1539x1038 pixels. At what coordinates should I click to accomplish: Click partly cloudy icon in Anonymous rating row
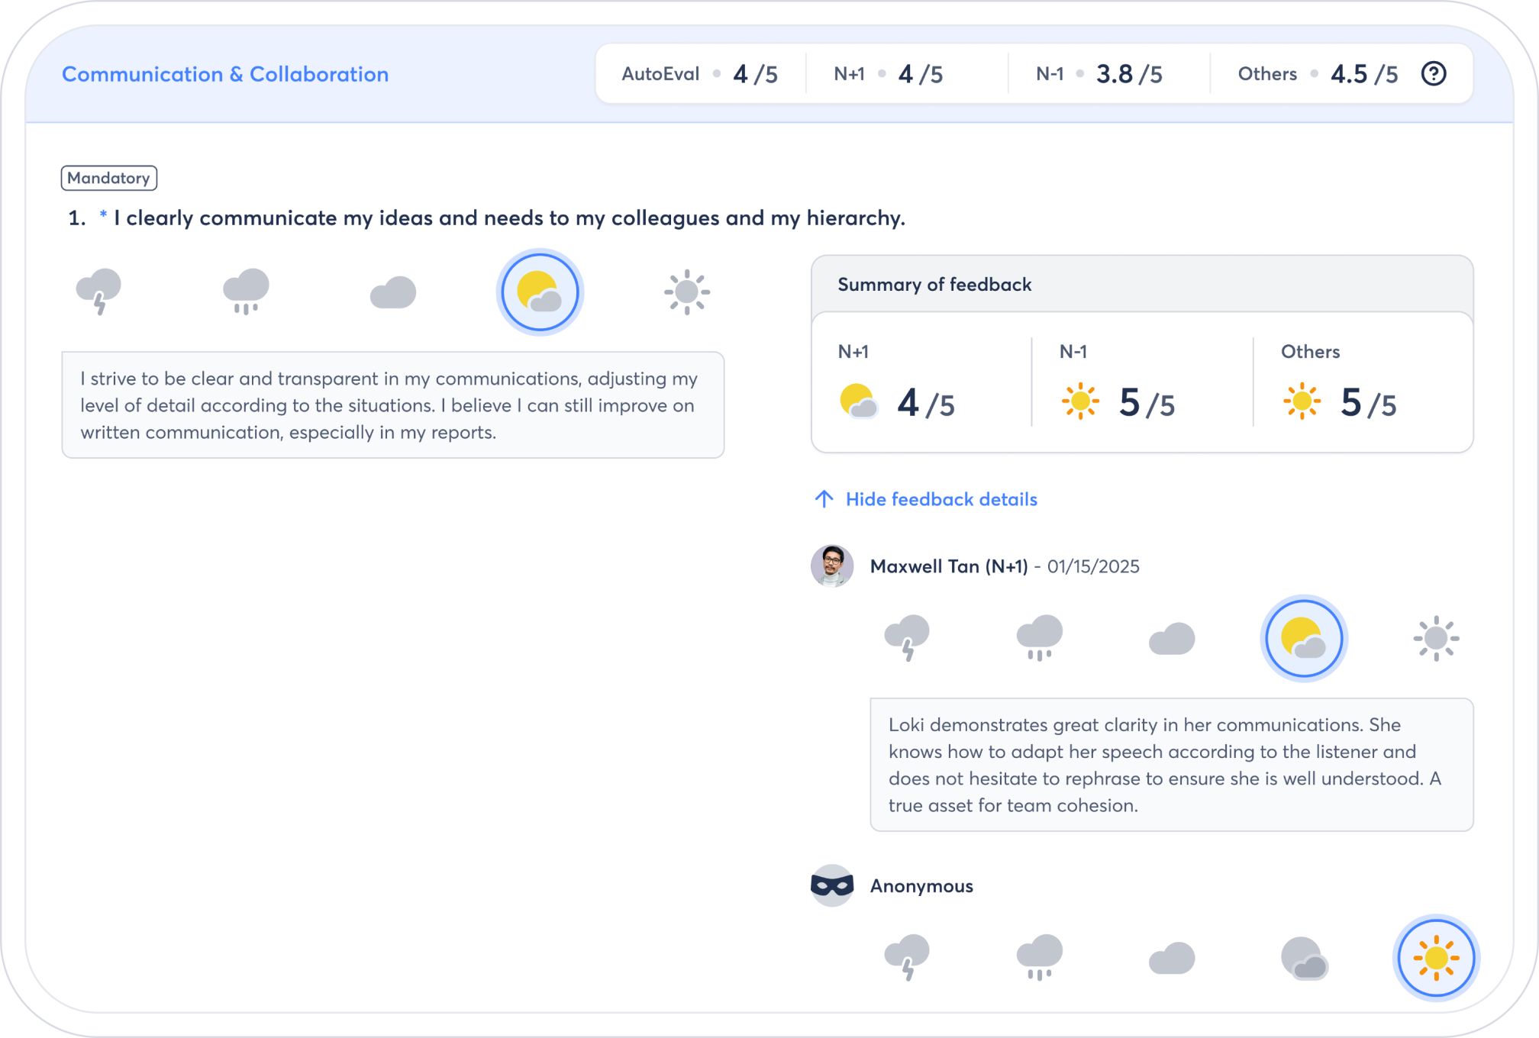pyautogui.click(x=1304, y=958)
